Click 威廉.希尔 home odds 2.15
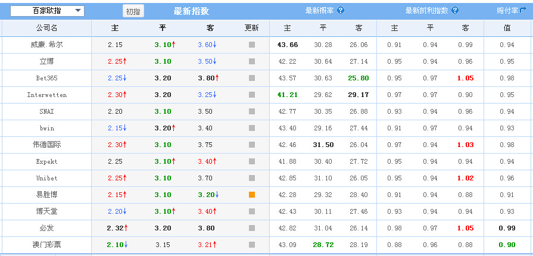533x256 pixels. [115, 45]
